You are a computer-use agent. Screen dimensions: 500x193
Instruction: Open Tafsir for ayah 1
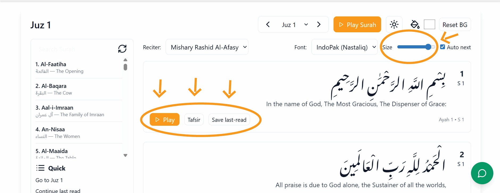pos(194,120)
